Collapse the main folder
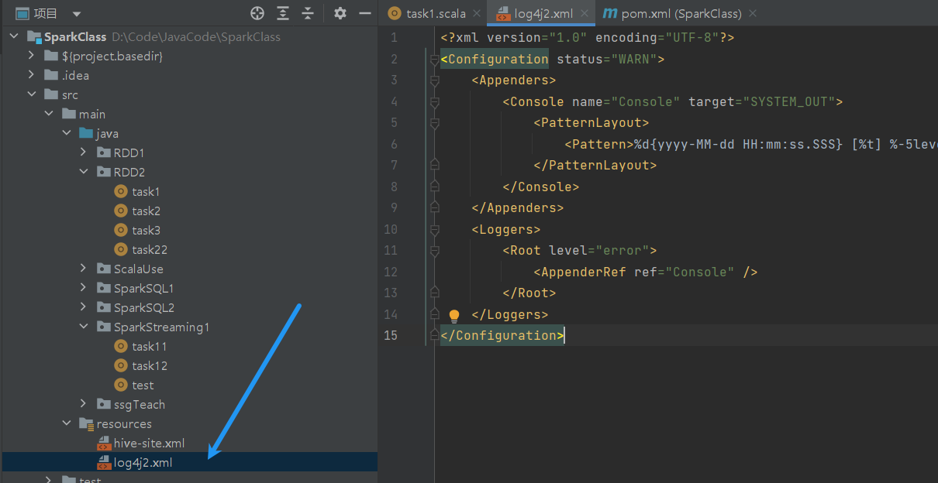 [49, 114]
